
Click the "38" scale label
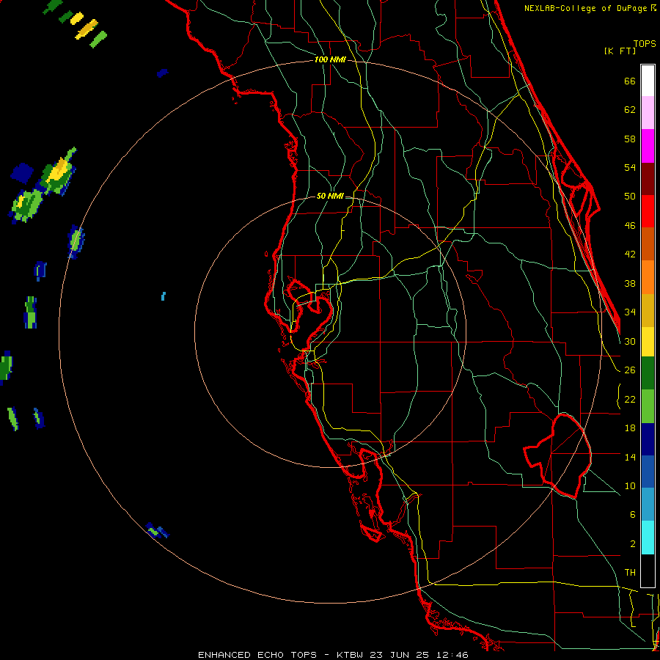tap(630, 283)
